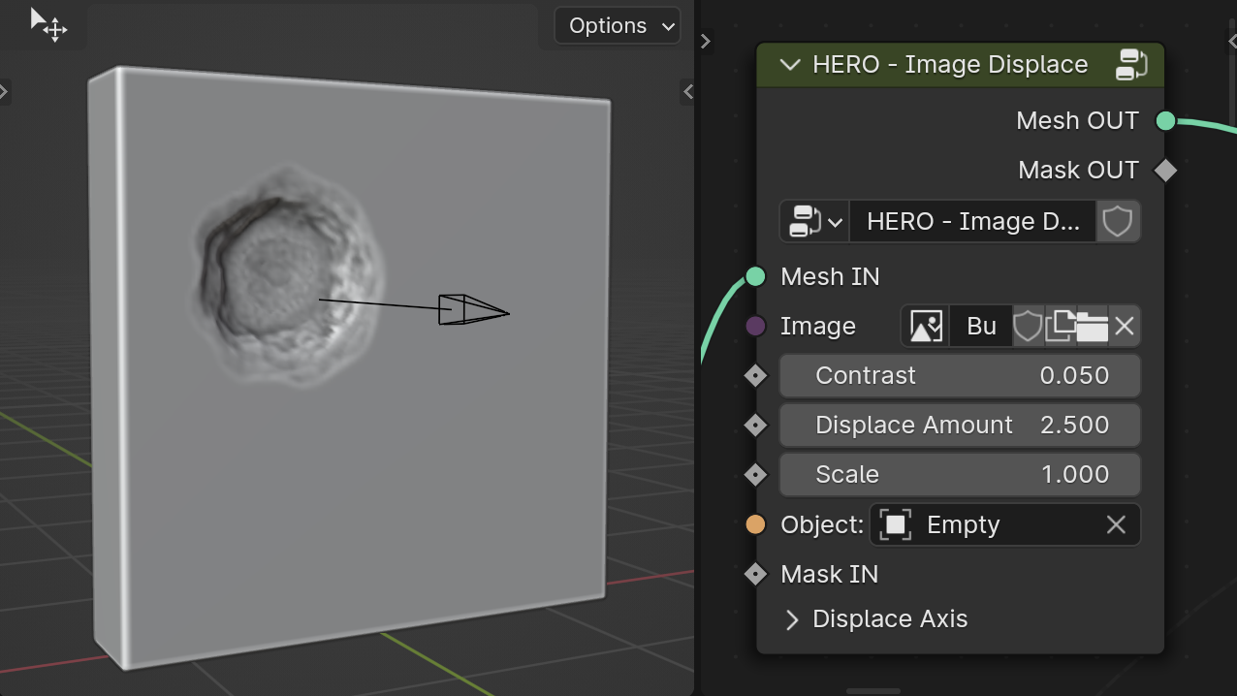Click the Contrast diamond socket
This screenshot has height=696, width=1237.
point(756,376)
